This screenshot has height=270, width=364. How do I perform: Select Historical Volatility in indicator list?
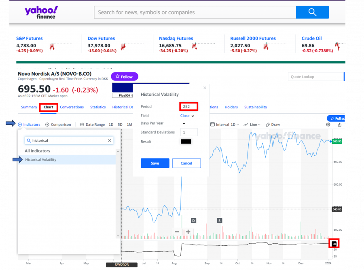click(x=67, y=160)
